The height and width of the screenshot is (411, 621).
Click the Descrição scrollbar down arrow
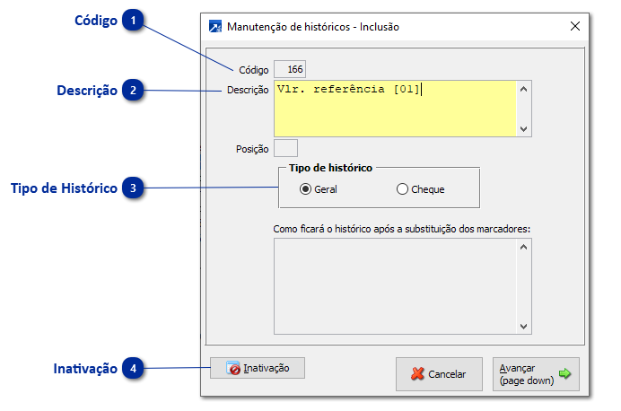(523, 129)
